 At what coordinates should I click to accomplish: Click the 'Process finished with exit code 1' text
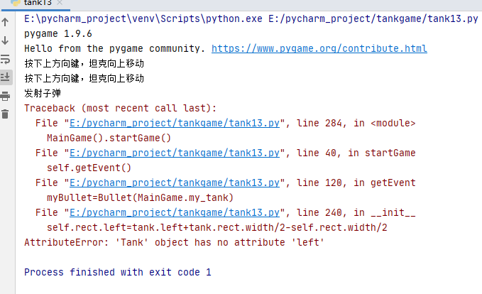point(118,272)
